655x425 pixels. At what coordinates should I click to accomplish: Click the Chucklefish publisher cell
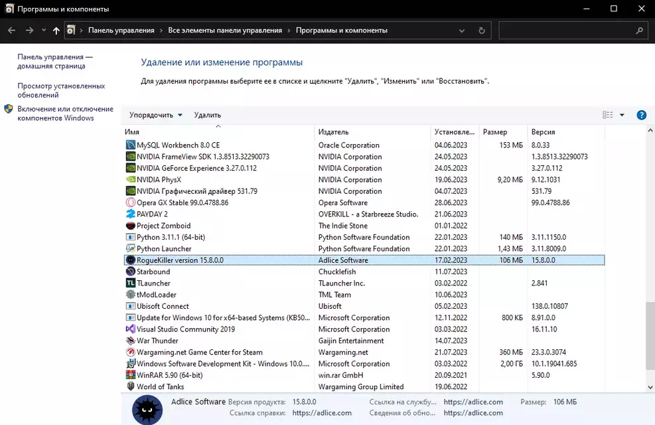(x=337, y=272)
